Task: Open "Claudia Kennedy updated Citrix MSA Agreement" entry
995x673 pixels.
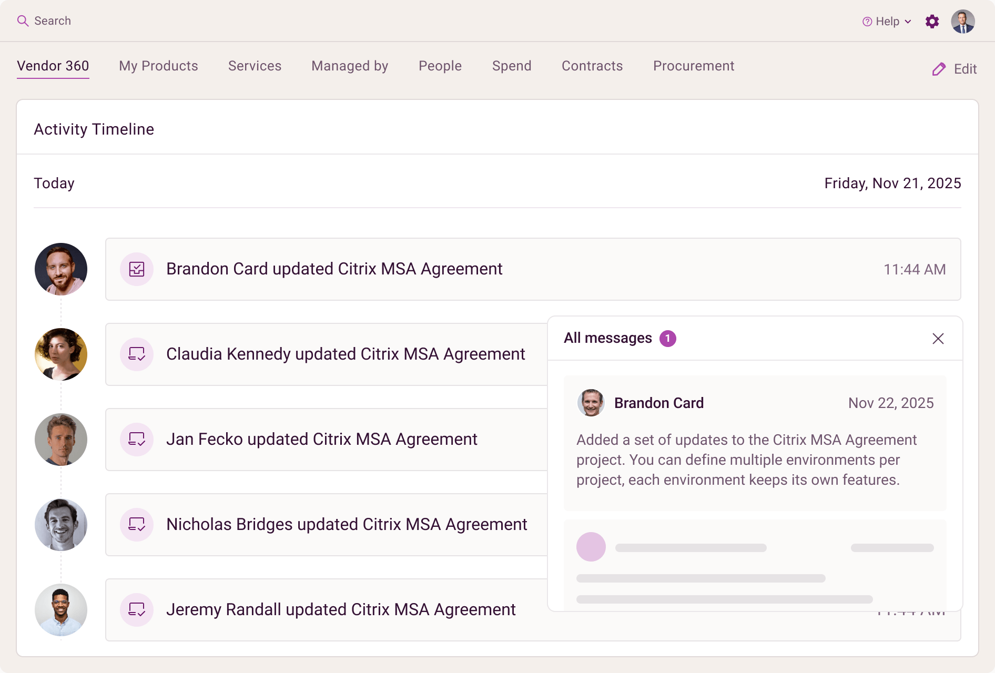Action: click(327, 354)
